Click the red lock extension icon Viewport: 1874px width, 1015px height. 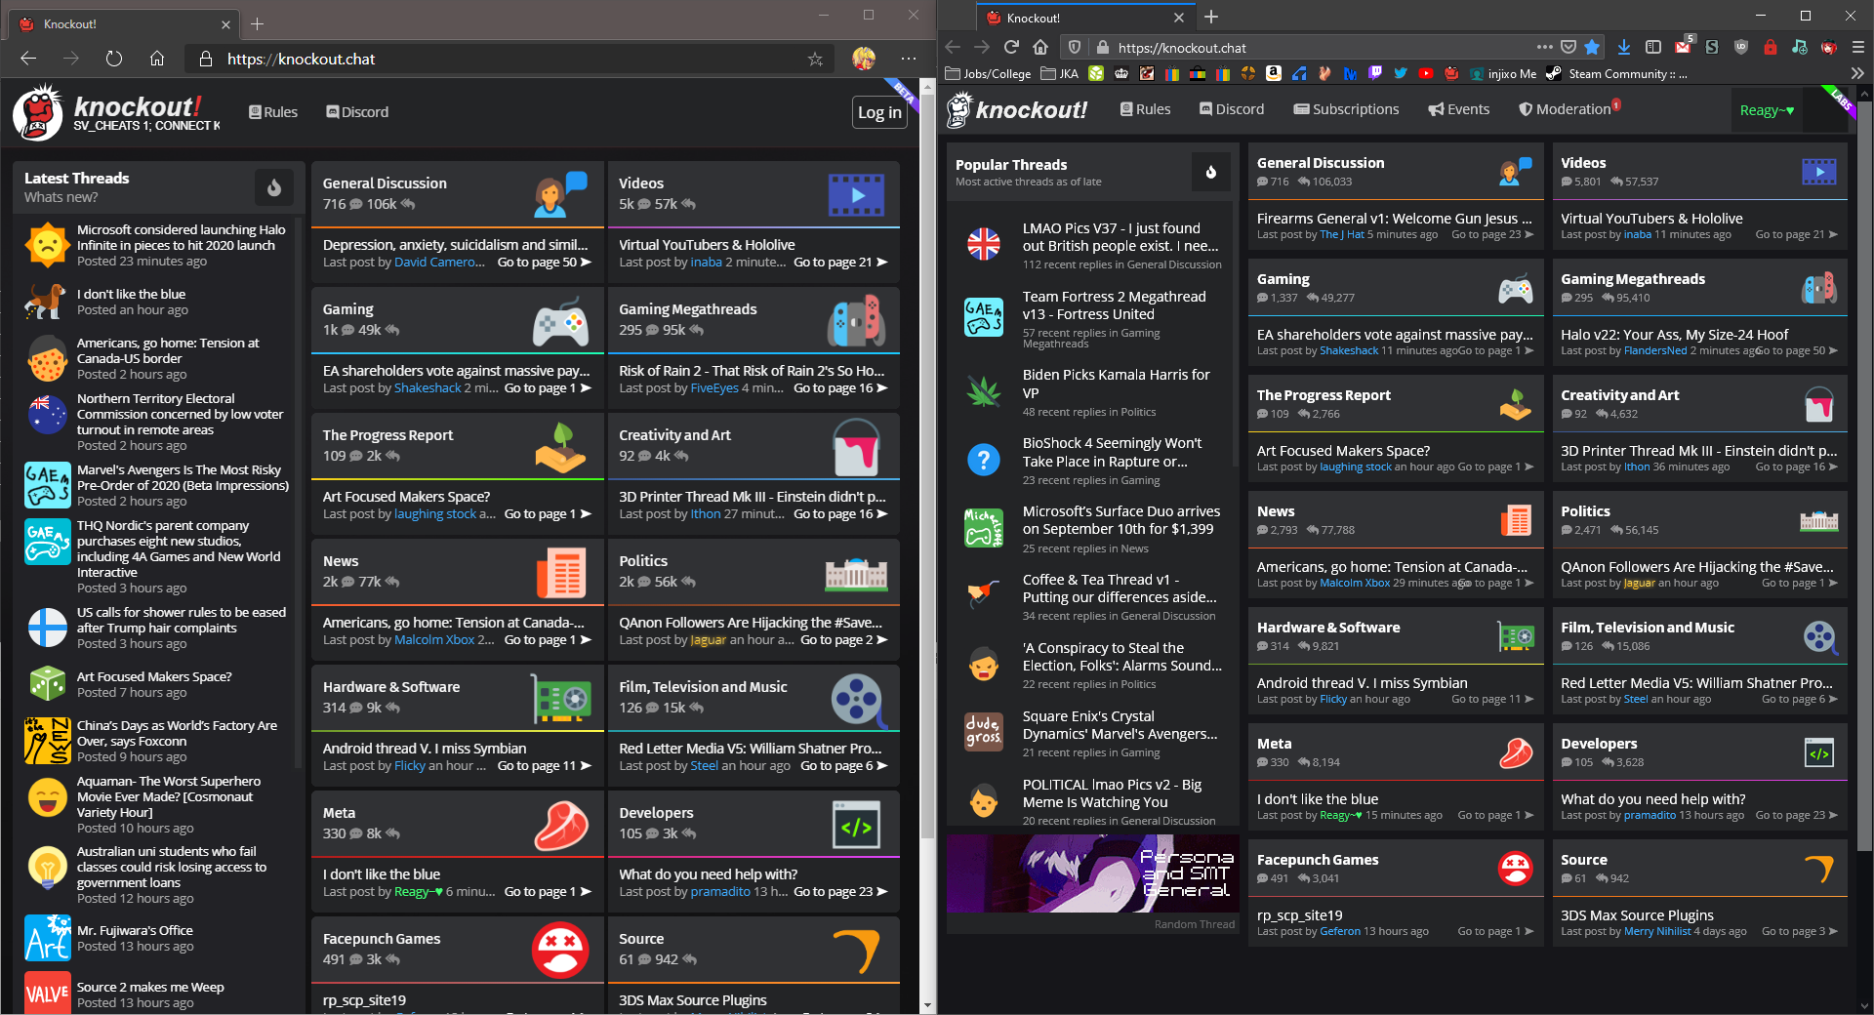pyautogui.click(x=1770, y=47)
